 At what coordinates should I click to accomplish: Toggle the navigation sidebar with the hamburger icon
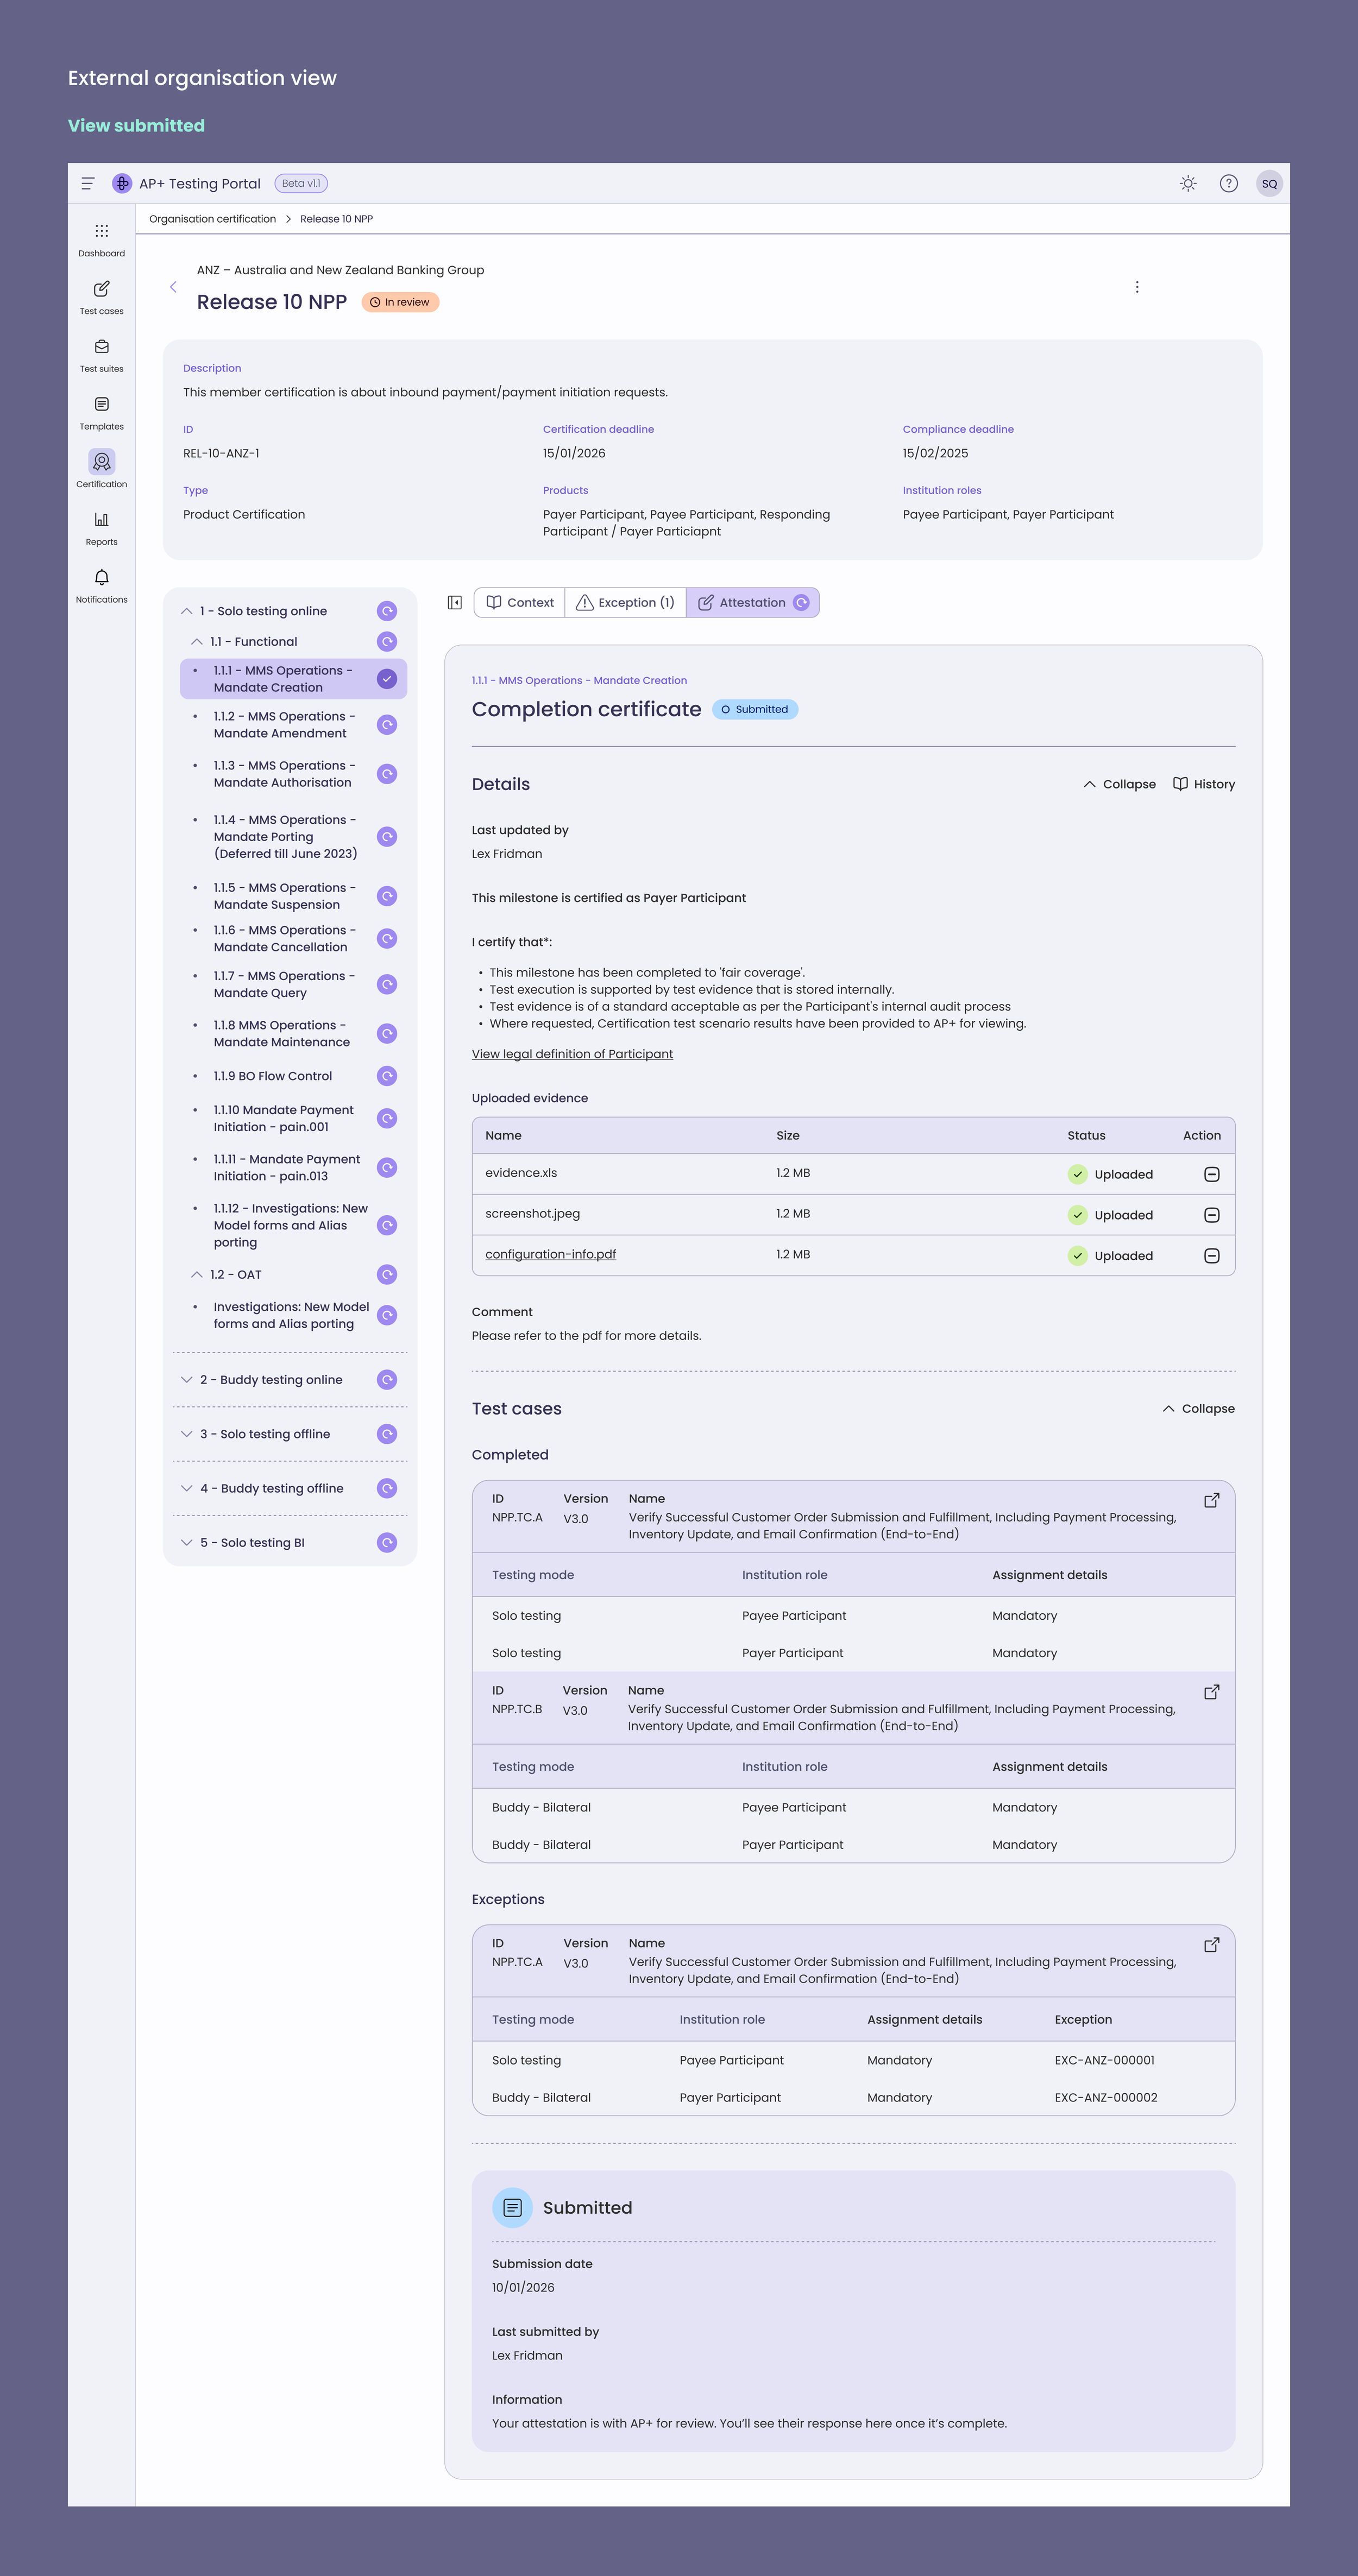point(87,183)
